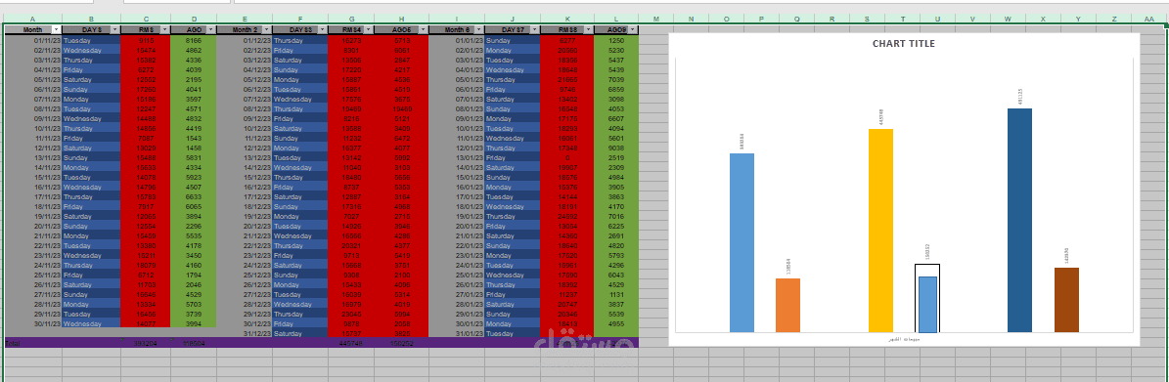Click the CHART TITLE text
This screenshot has height=382, width=1169.
pyautogui.click(x=904, y=44)
